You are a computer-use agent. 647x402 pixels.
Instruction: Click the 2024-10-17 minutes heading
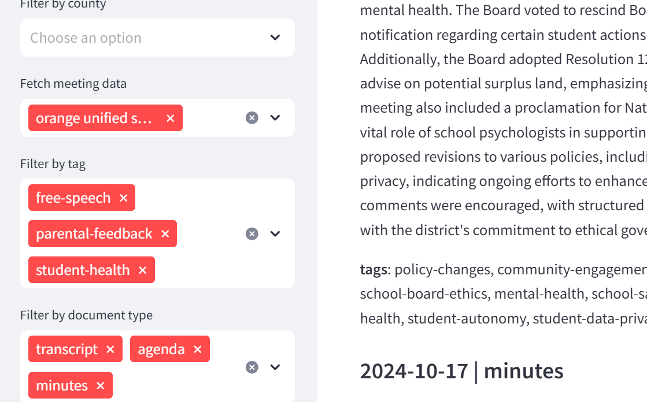tap(461, 371)
